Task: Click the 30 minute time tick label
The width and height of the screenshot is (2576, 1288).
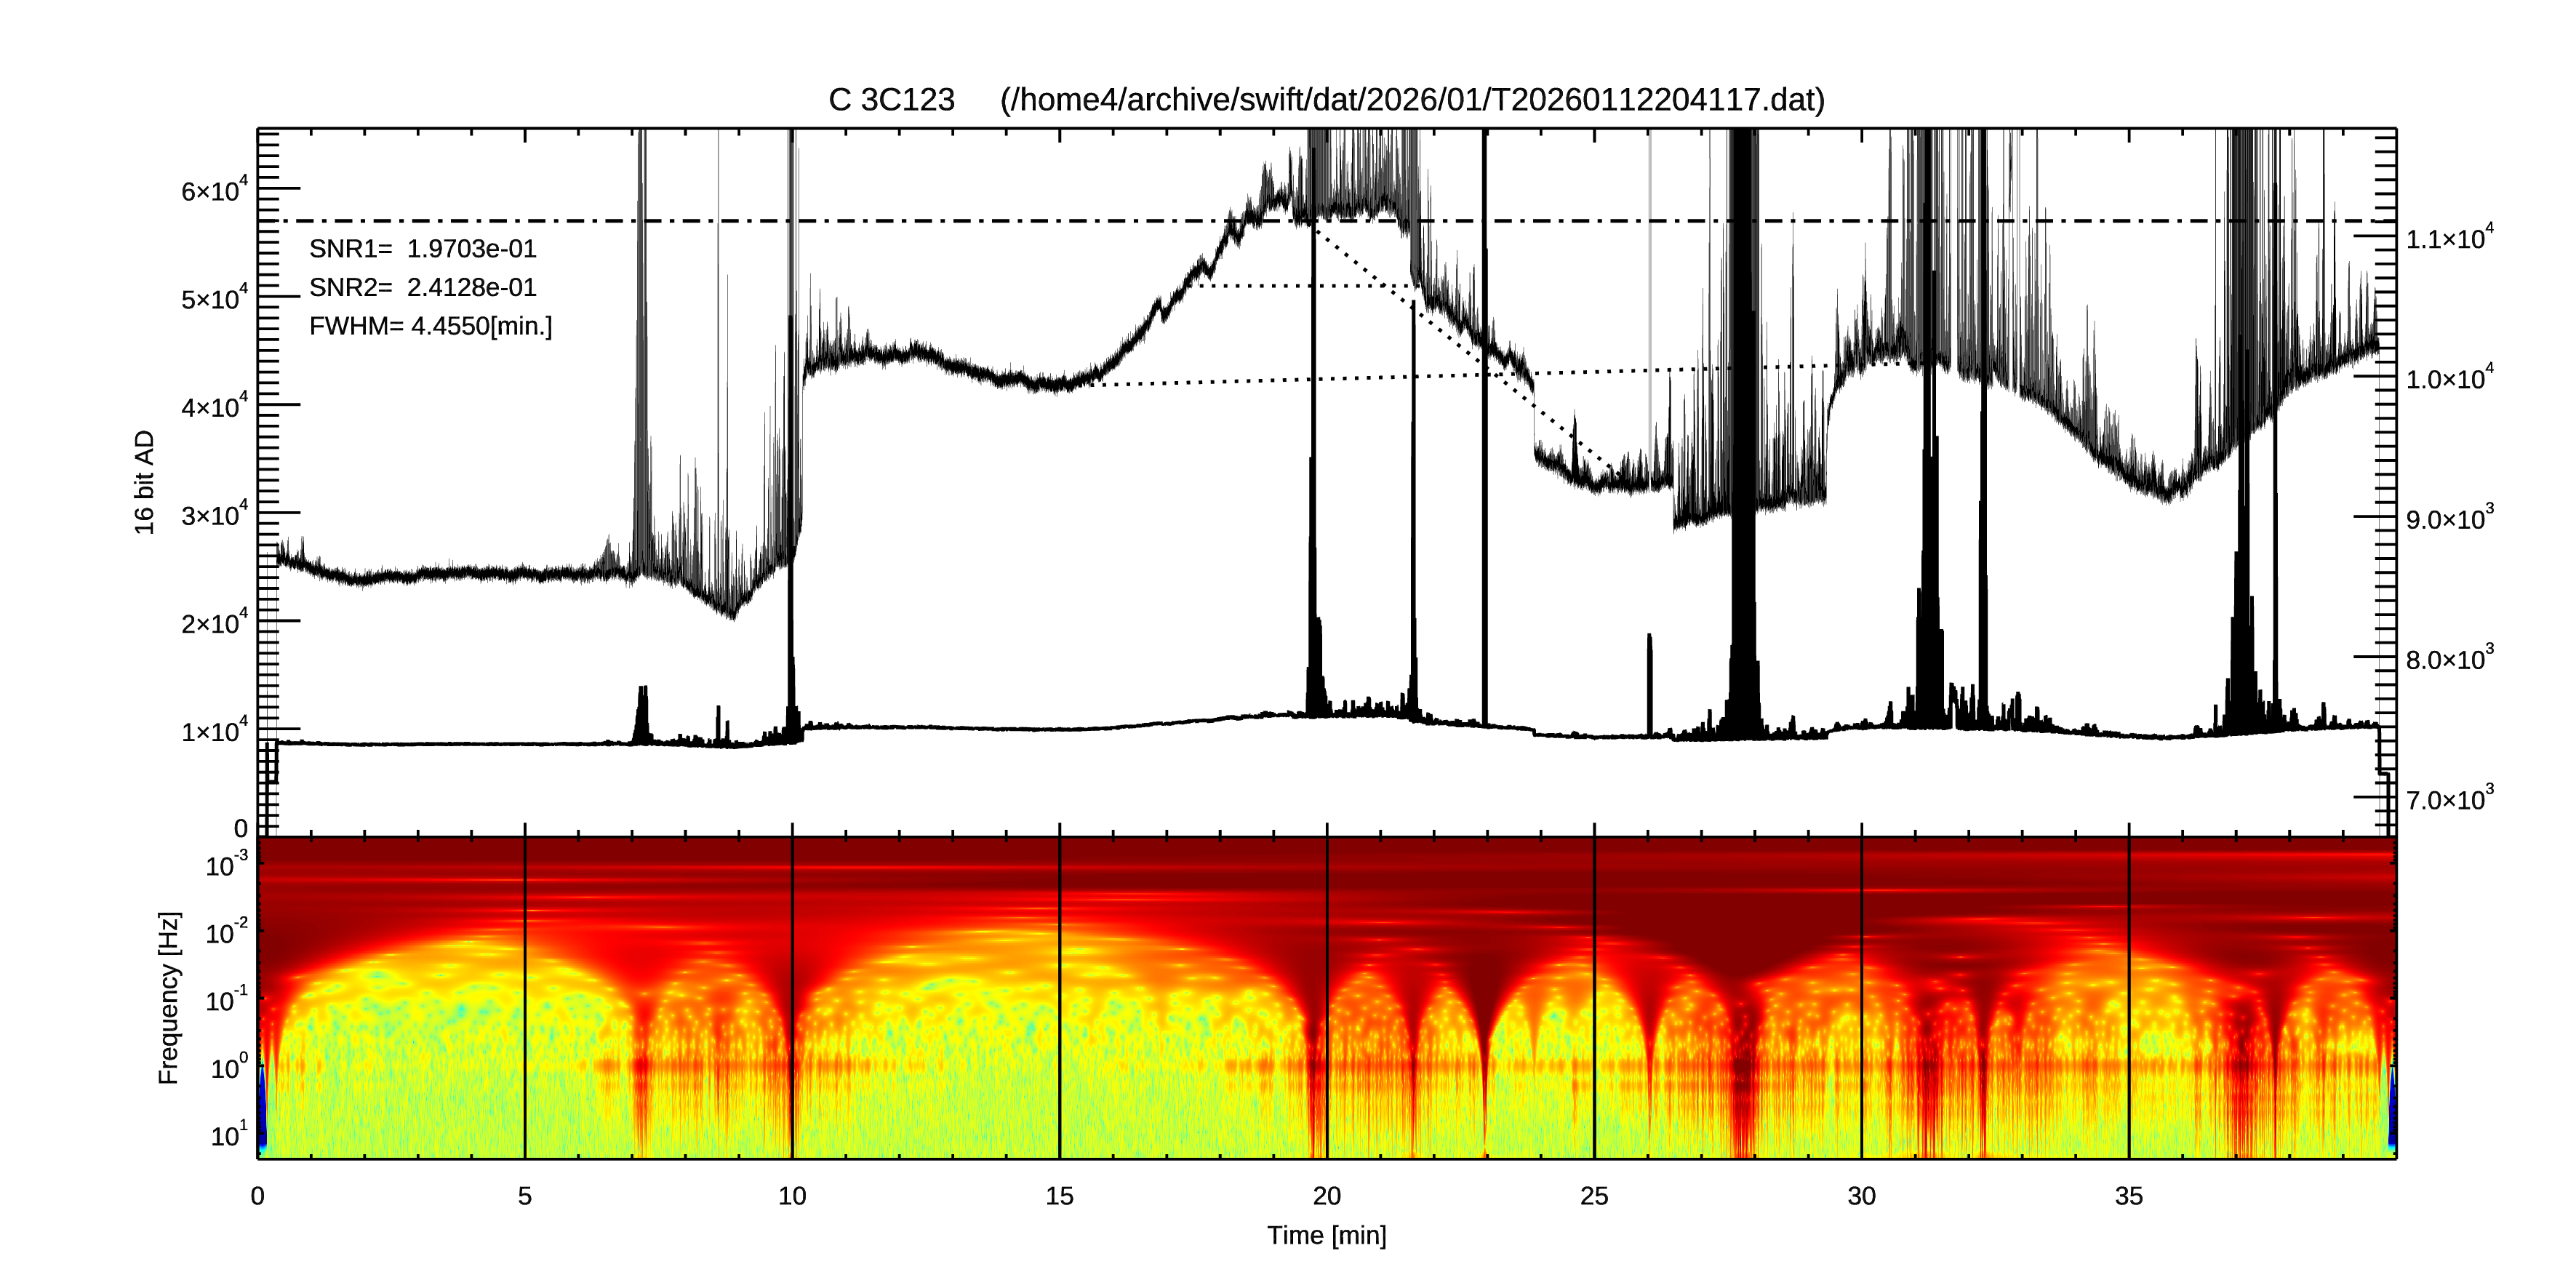Action: [1861, 1196]
